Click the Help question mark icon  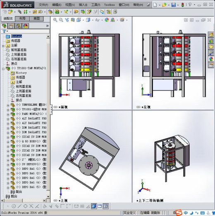point(190,5)
